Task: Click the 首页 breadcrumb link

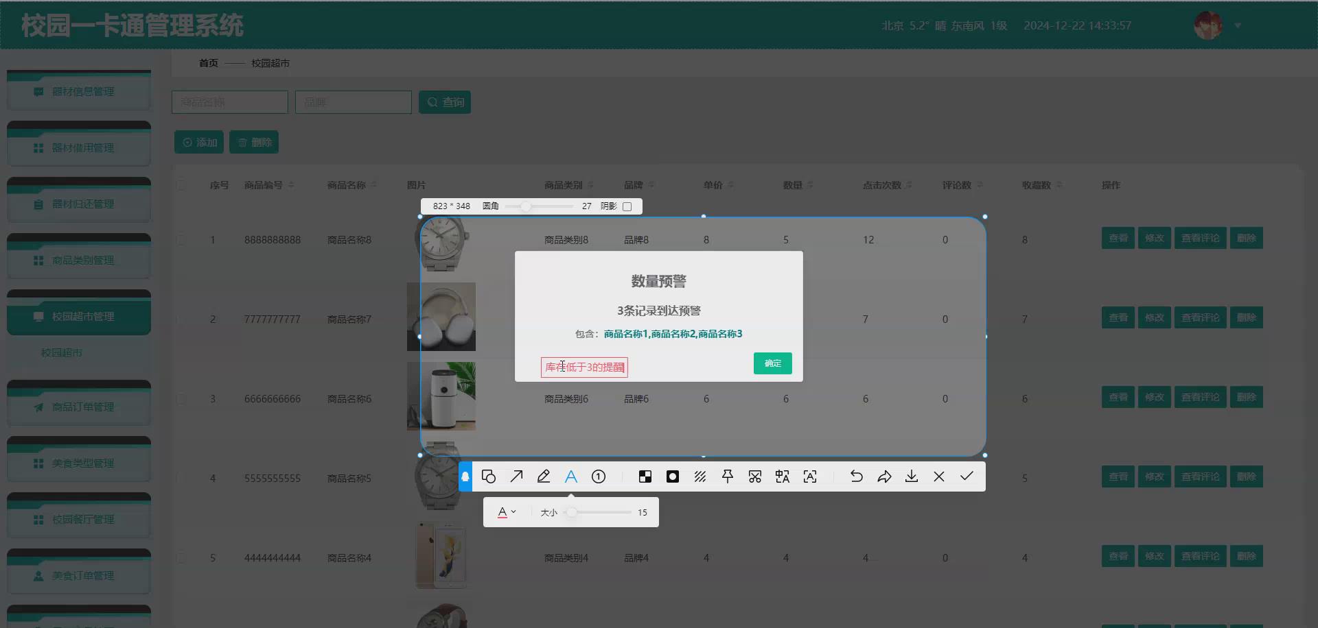Action: click(x=209, y=63)
